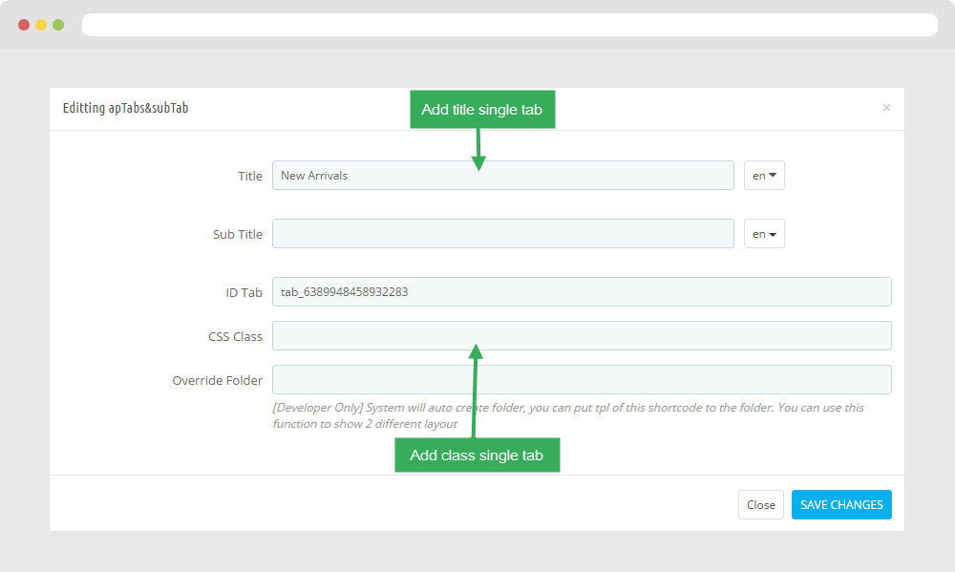Click the empty Sub Title field
This screenshot has height=572, width=955.
point(502,234)
